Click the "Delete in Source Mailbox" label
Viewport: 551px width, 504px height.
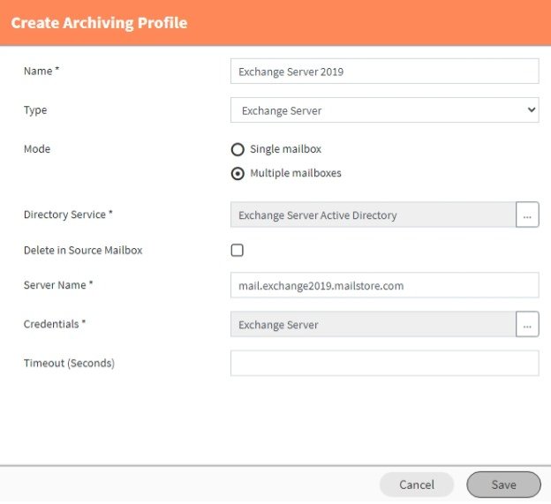coord(83,251)
